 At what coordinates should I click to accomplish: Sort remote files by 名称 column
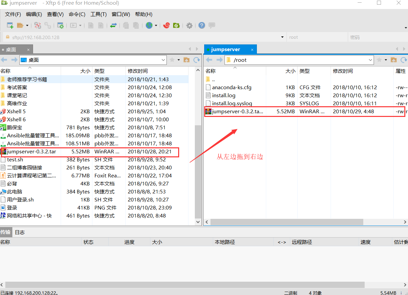[x=235, y=71]
